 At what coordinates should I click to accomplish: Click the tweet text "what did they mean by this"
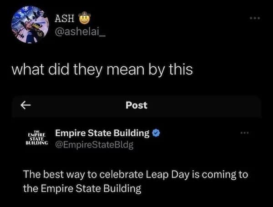coord(101,69)
